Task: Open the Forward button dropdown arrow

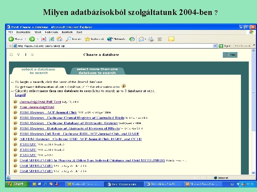Action: (38, 39)
